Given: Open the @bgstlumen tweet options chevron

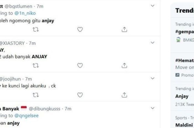Looking at the screenshot, I should click(152, 6).
